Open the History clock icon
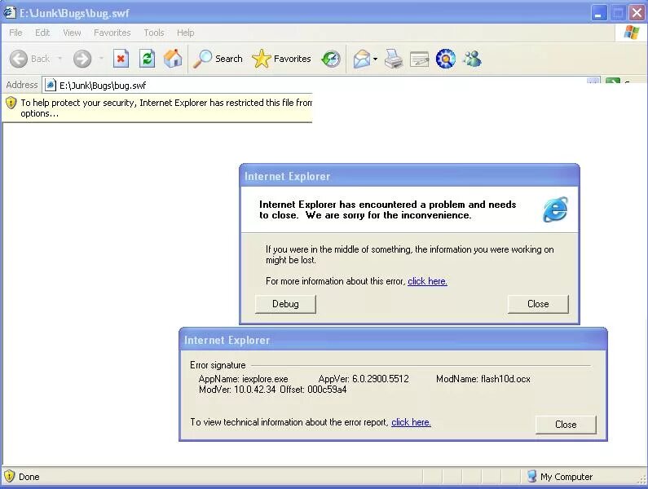 pyautogui.click(x=331, y=59)
